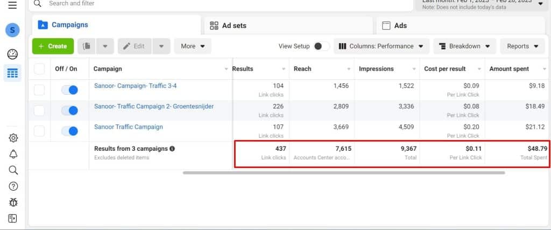
Task: Open Notifications bell icon
Action: (13, 154)
